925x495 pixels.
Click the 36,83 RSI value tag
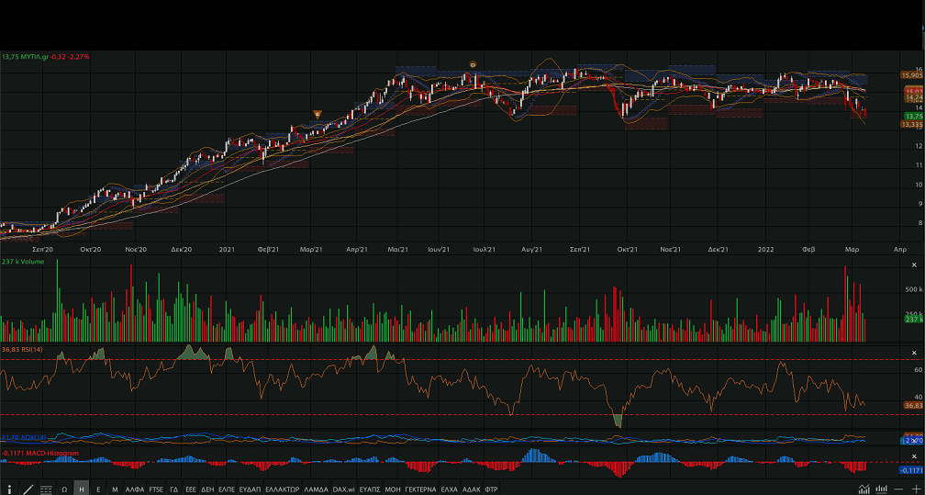tap(913, 405)
